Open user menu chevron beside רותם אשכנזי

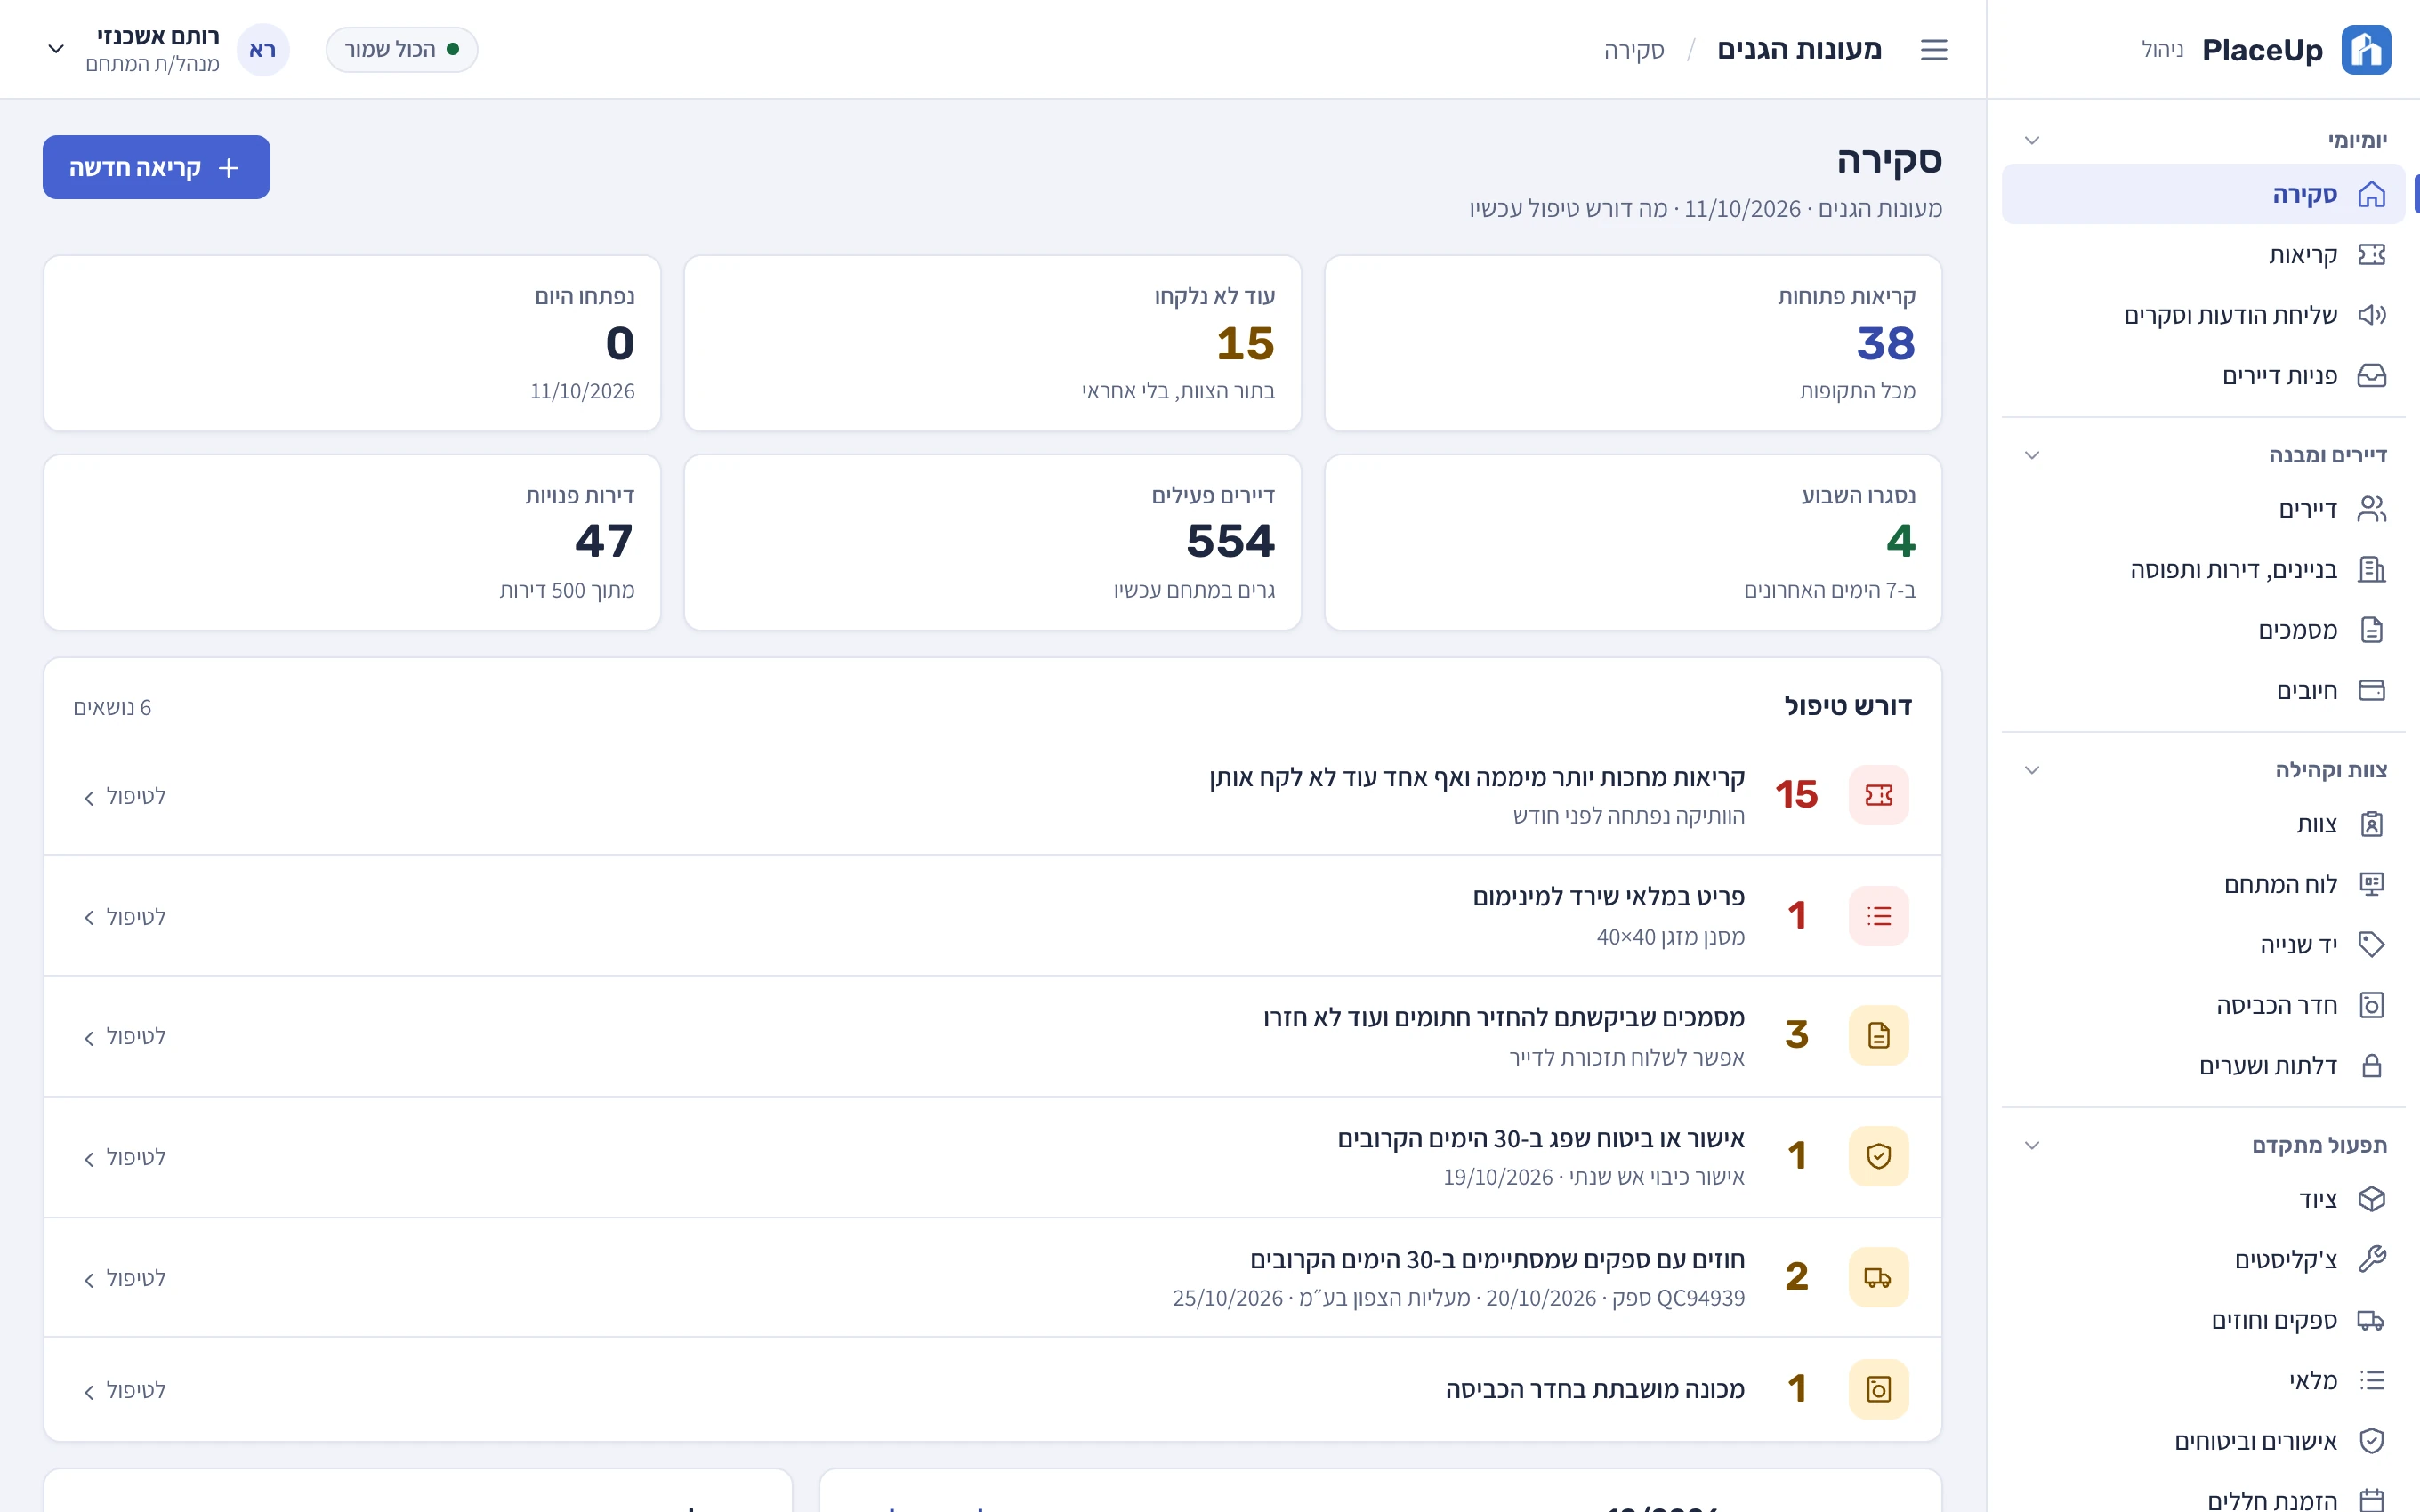56,49
